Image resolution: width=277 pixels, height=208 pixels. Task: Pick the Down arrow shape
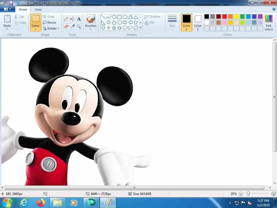coord(103,28)
